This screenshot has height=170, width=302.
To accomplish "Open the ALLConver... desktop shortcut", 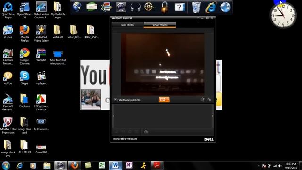I will (x=41, y=124).
